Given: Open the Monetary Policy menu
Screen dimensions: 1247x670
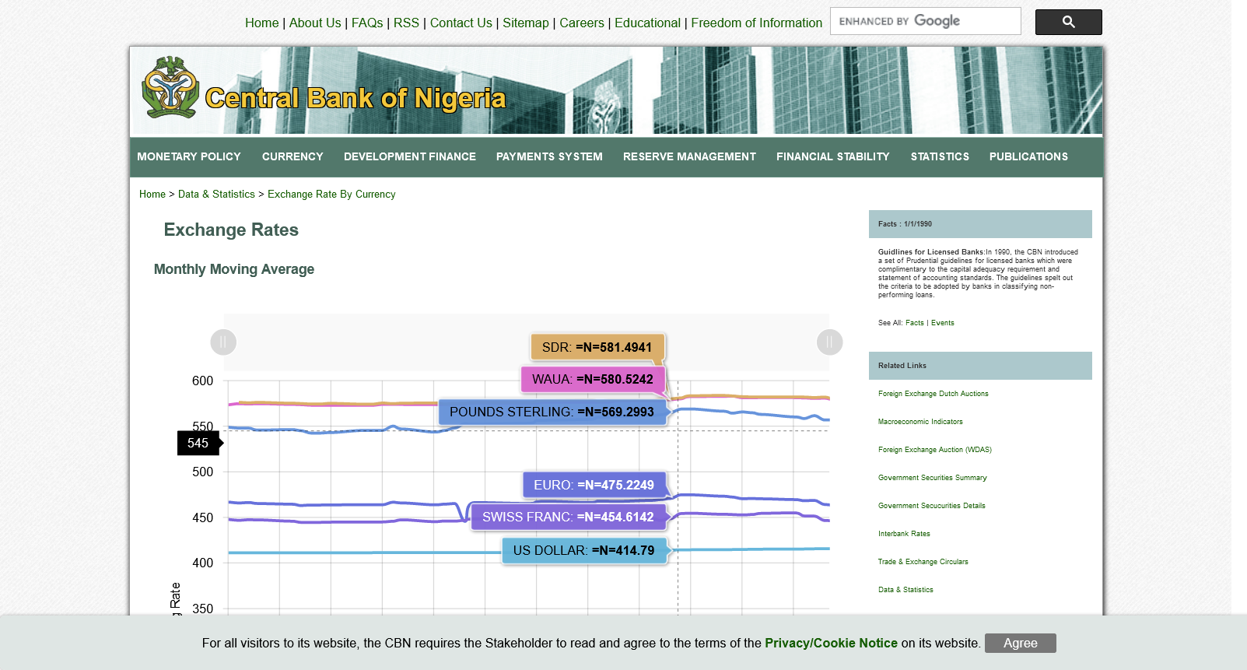Looking at the screenshot, I should pos(189,157).
